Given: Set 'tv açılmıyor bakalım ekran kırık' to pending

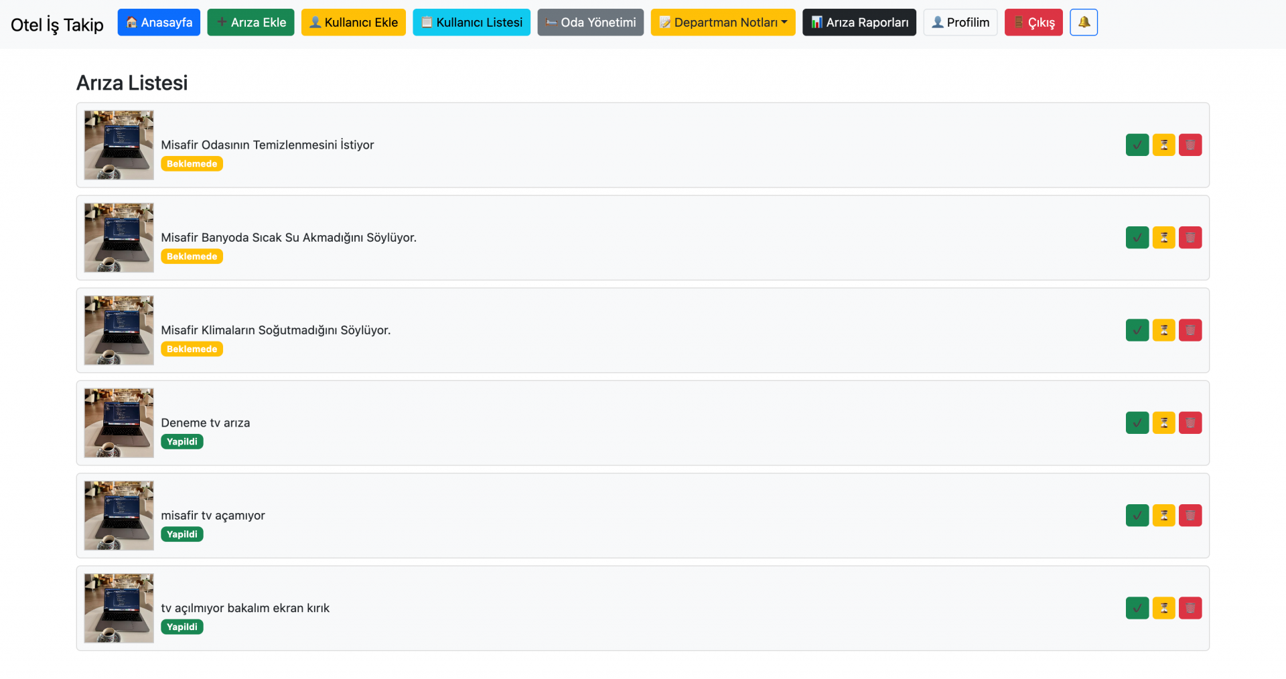Looking at the screenshot, I should [x=1163, y=608].
